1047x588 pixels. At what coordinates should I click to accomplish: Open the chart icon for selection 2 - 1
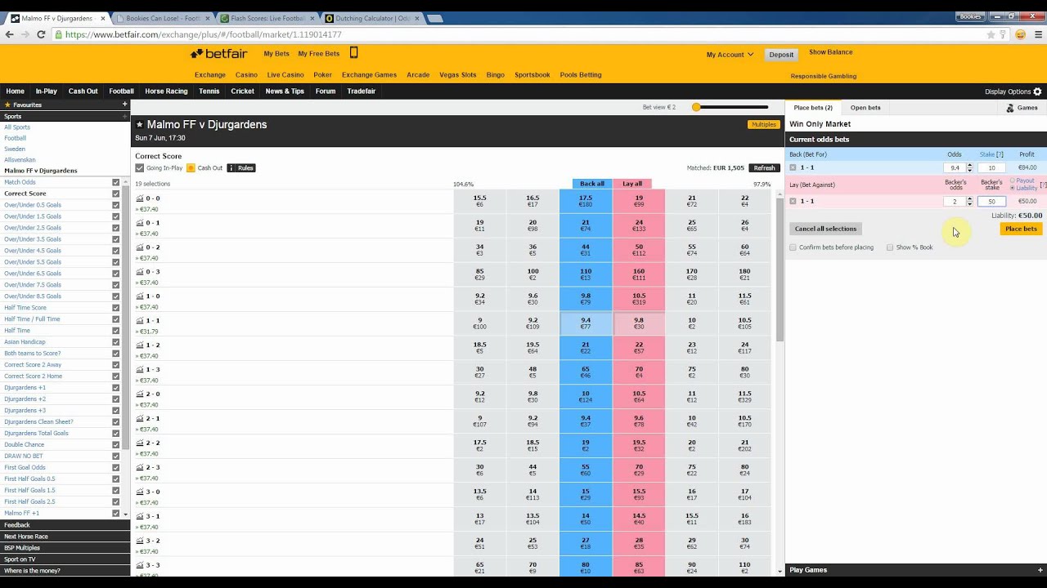tap(139, 419)
